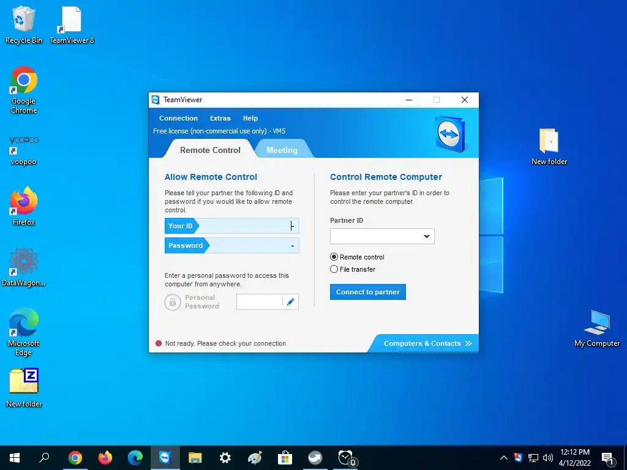Expand the Partner ID dropdown arrow

427,236
